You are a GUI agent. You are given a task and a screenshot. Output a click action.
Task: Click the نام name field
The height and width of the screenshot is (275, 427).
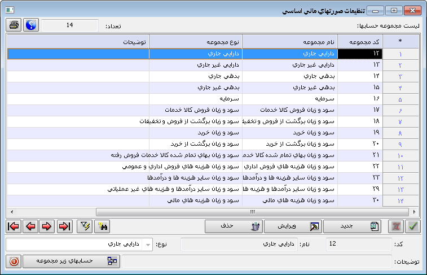pyautogui.click(x=239, y=244)
